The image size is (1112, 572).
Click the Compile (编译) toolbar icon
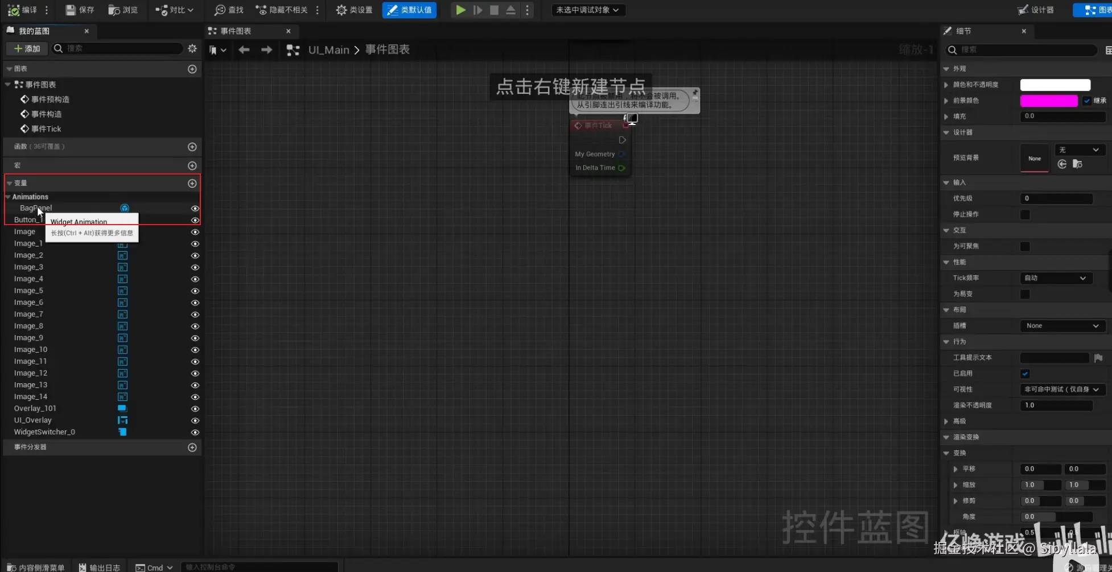coord(14,10)
